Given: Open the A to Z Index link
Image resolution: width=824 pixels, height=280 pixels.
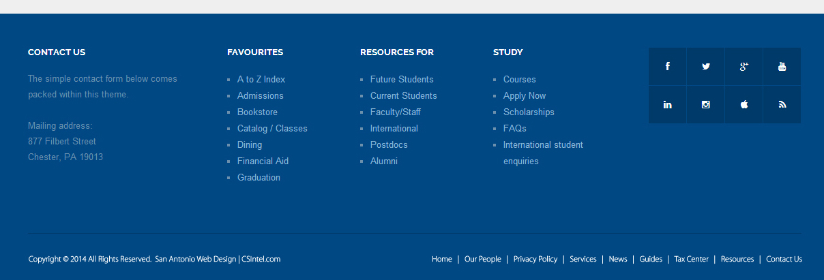Looking at the screenshot, I should [x=261, y=80].
